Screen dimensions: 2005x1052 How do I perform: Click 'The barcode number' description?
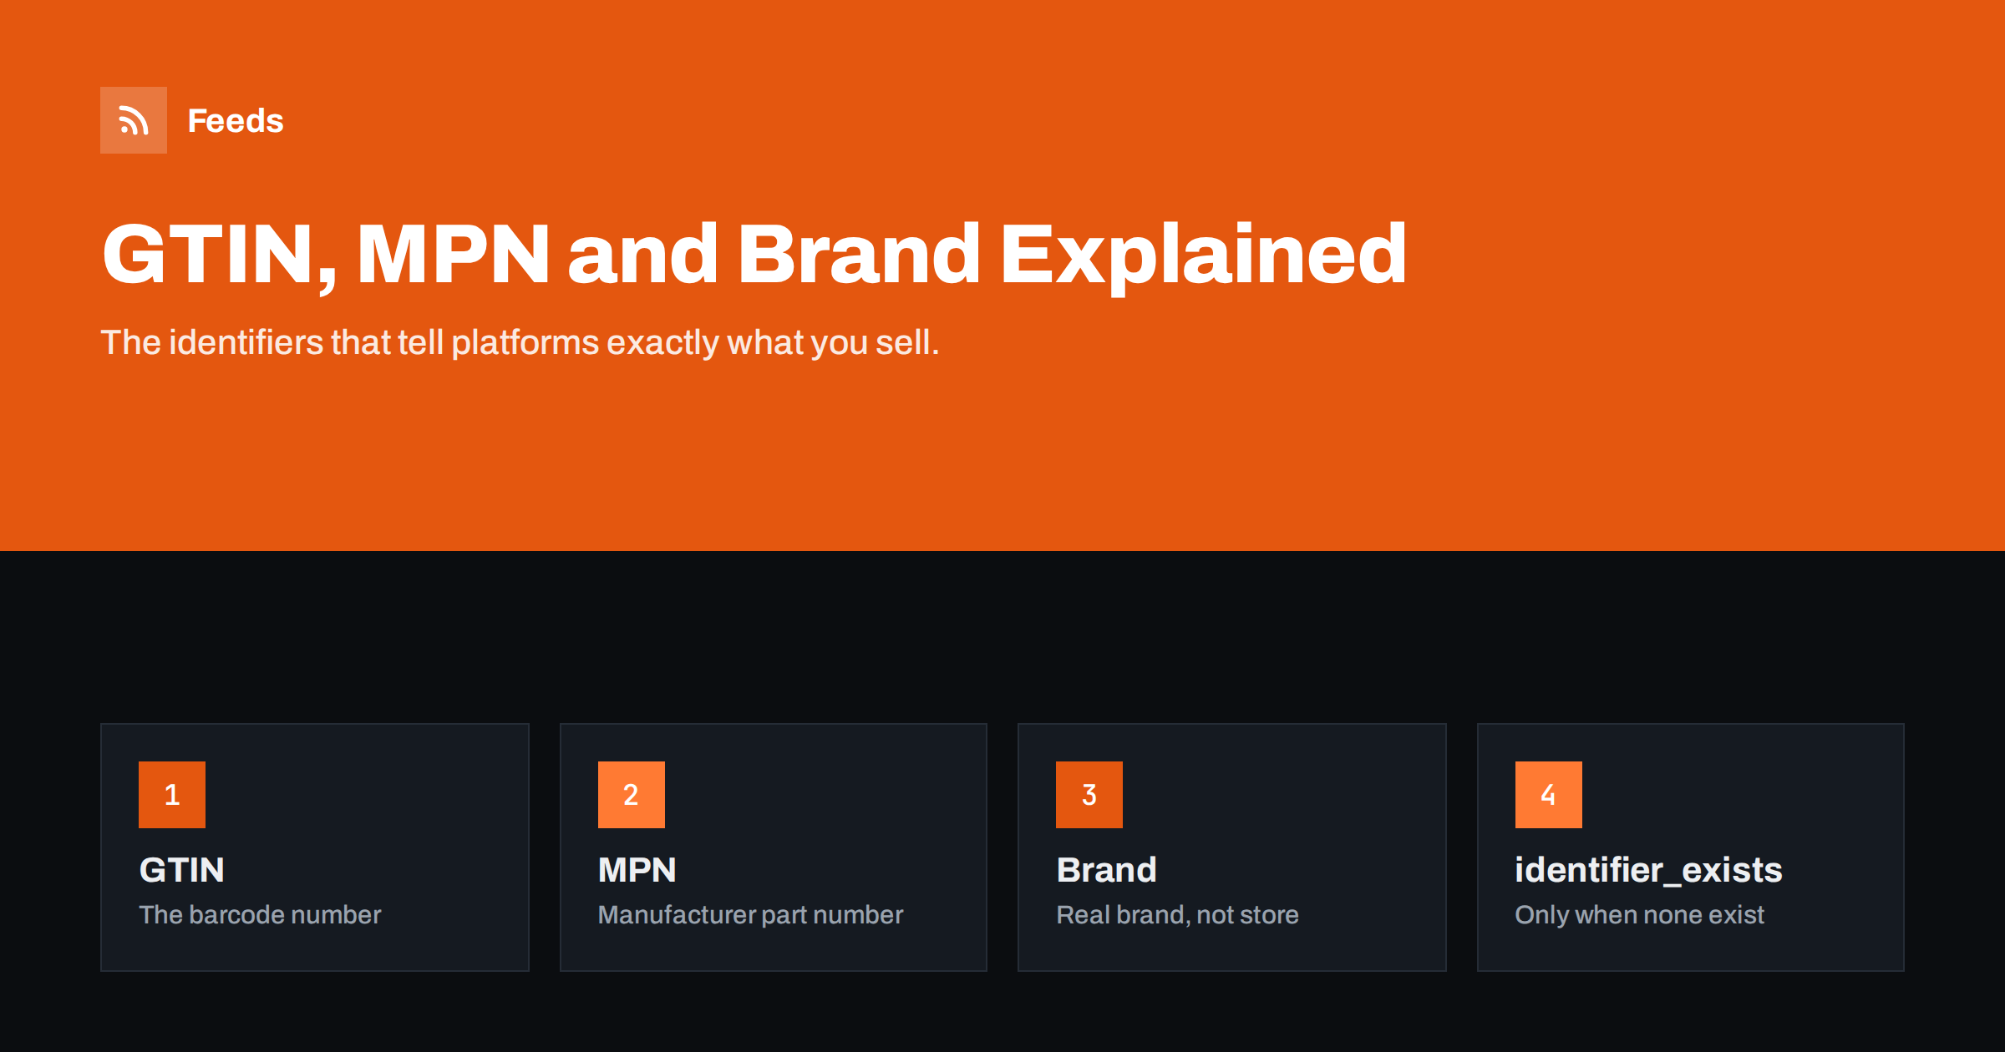[260, 915]
